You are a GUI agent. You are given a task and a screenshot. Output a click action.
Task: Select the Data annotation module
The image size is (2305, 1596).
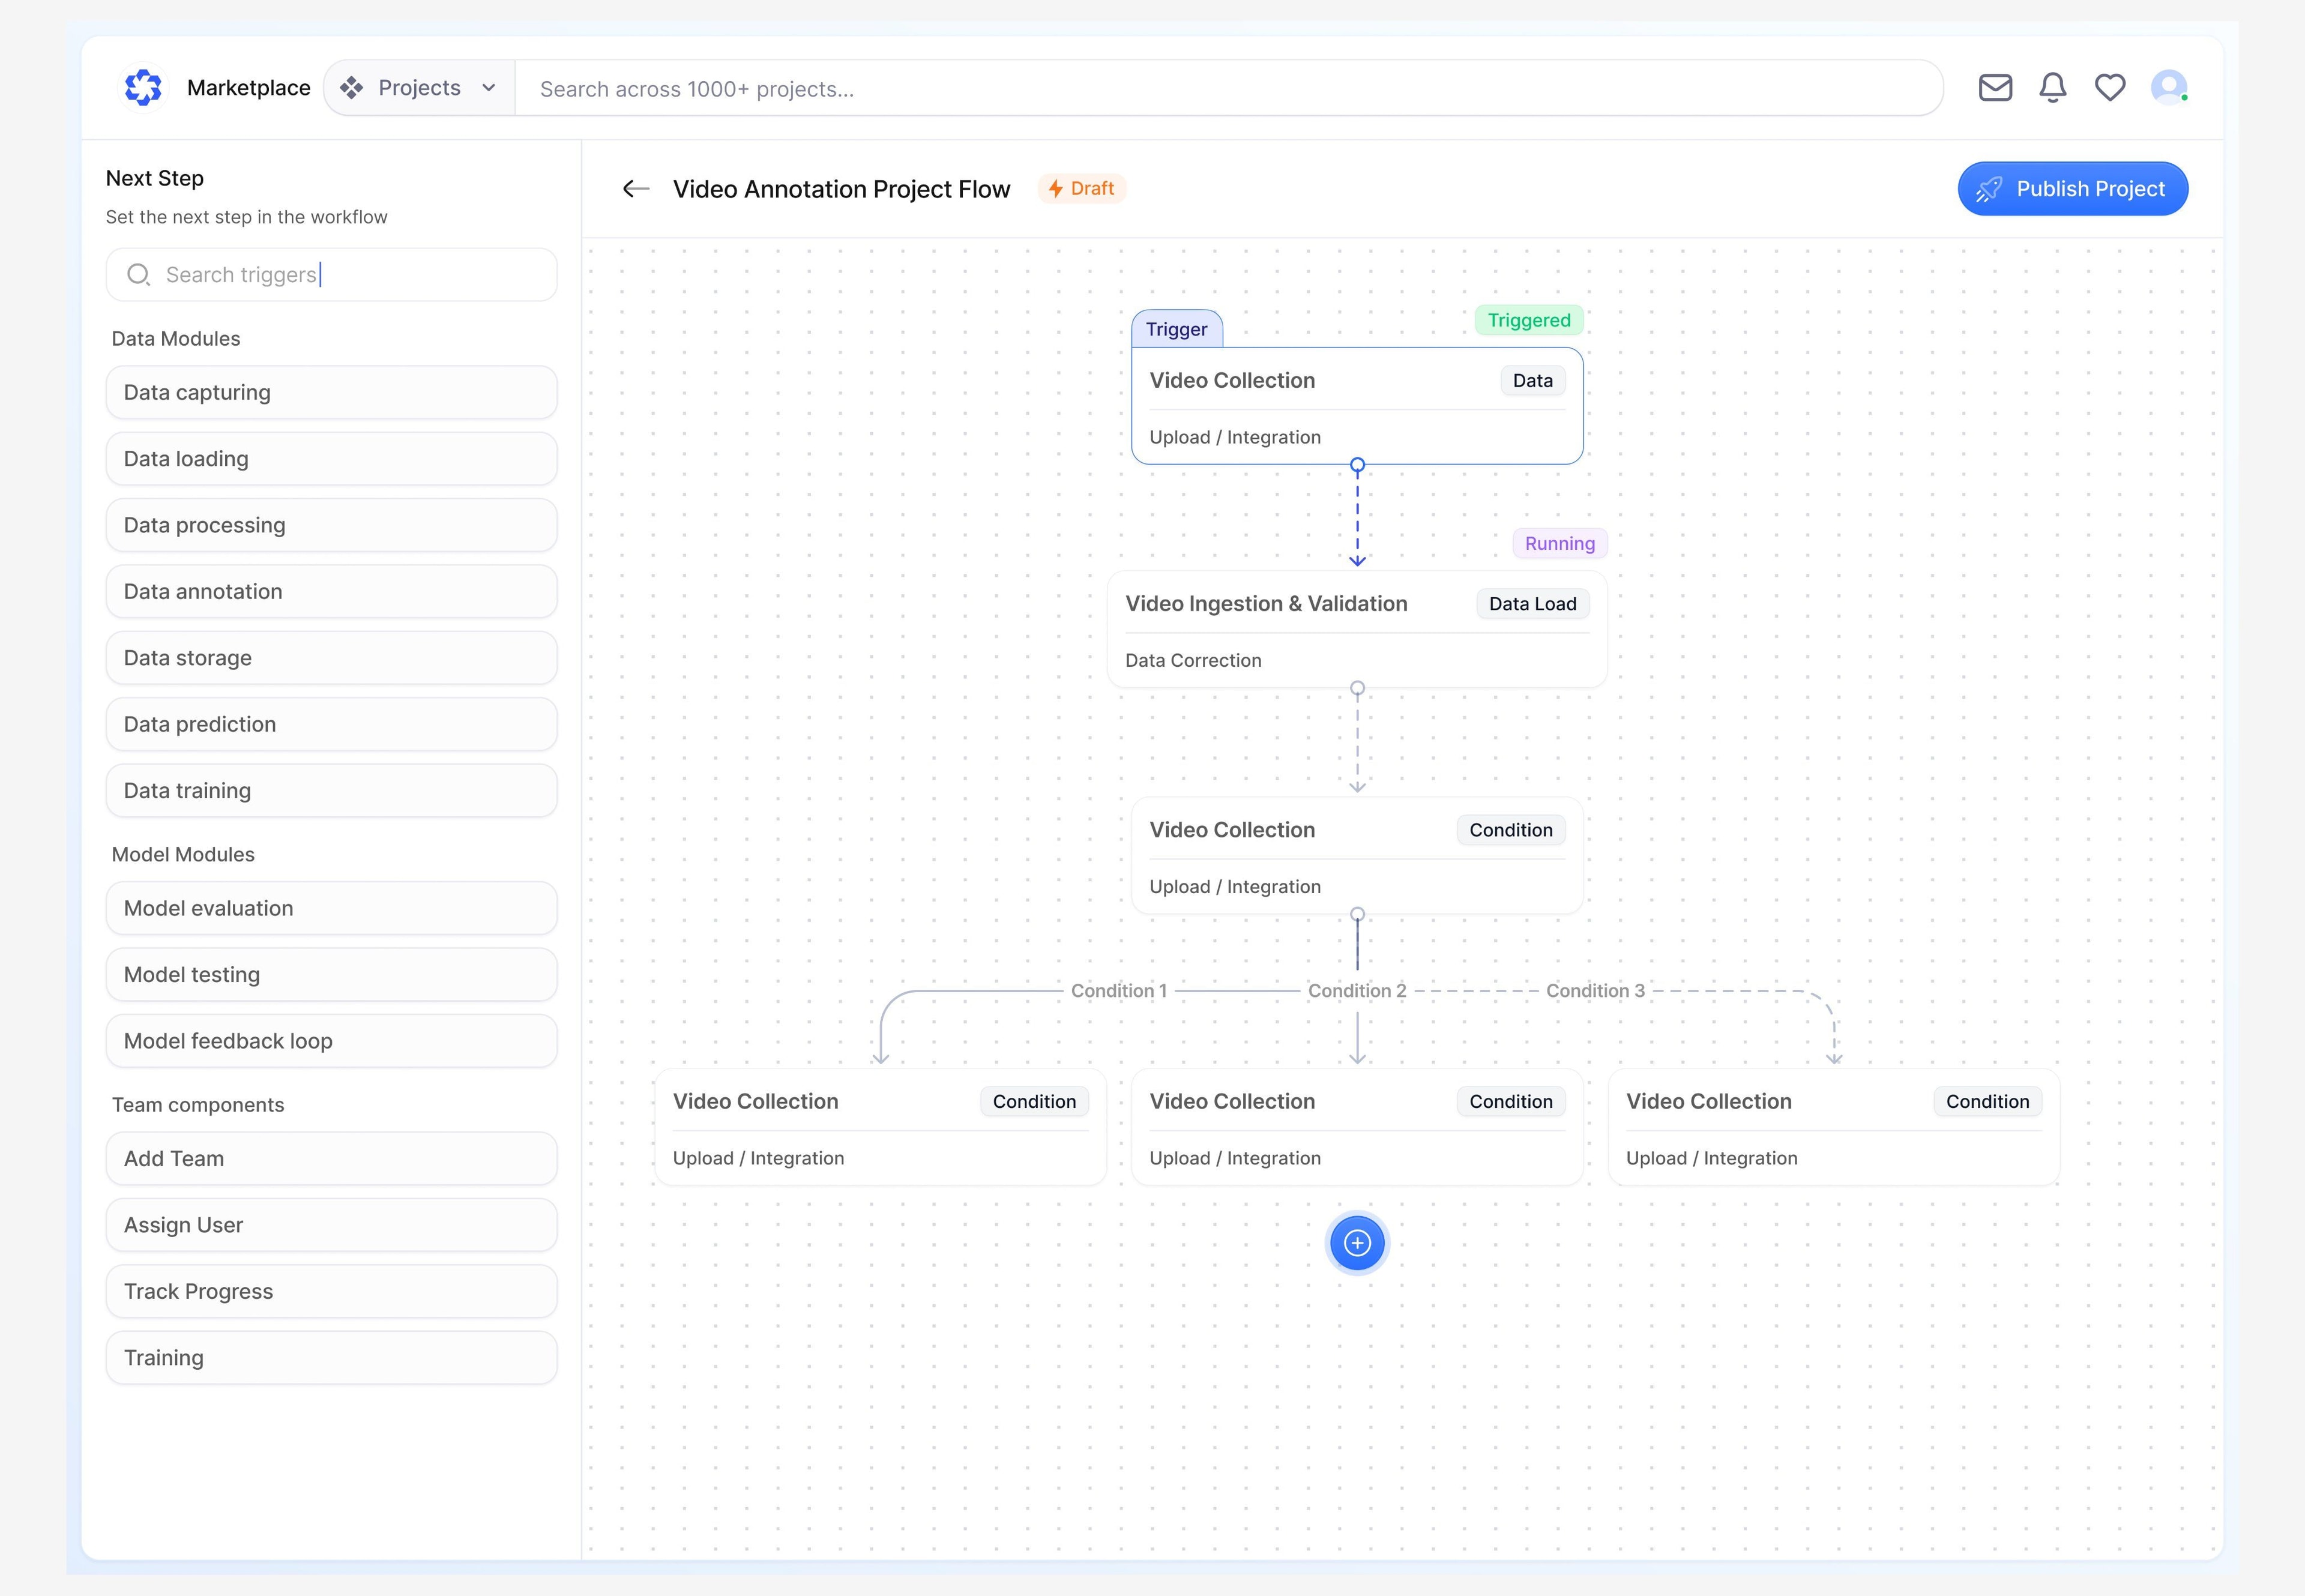pyautogui.click(x=331, y=591)
